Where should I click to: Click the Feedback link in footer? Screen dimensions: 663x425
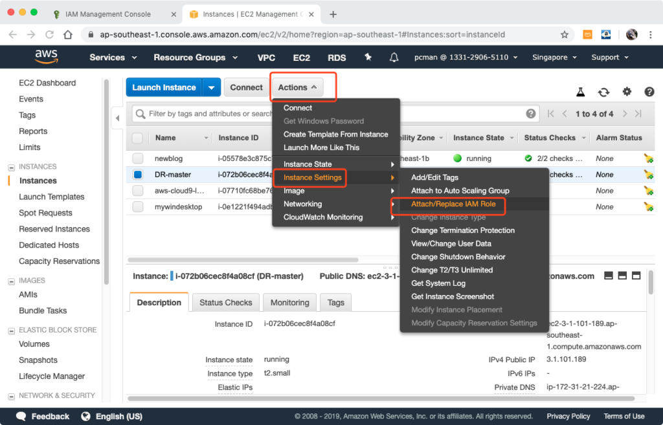[x=43, y=416]
